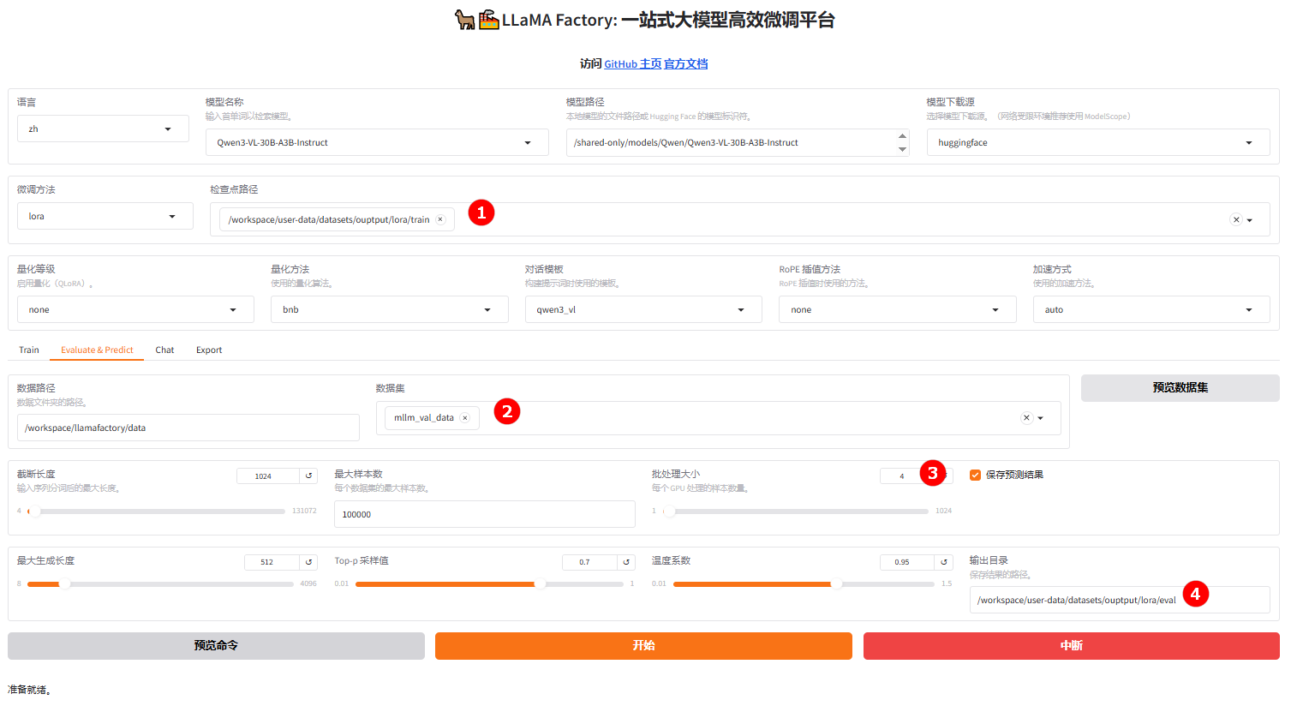
Task: Switch to the Export tab
Action: 208,350
